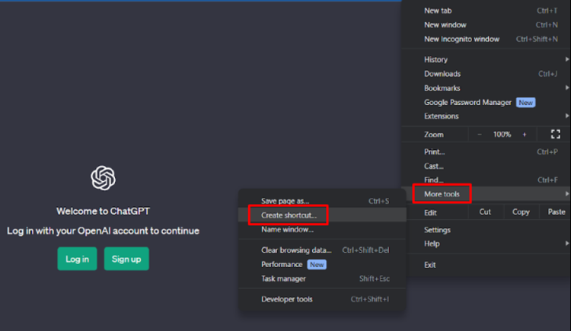Decrease zoom with the minus button
The height and width of the screenshot is (331, 571).
tap(480, 134)
